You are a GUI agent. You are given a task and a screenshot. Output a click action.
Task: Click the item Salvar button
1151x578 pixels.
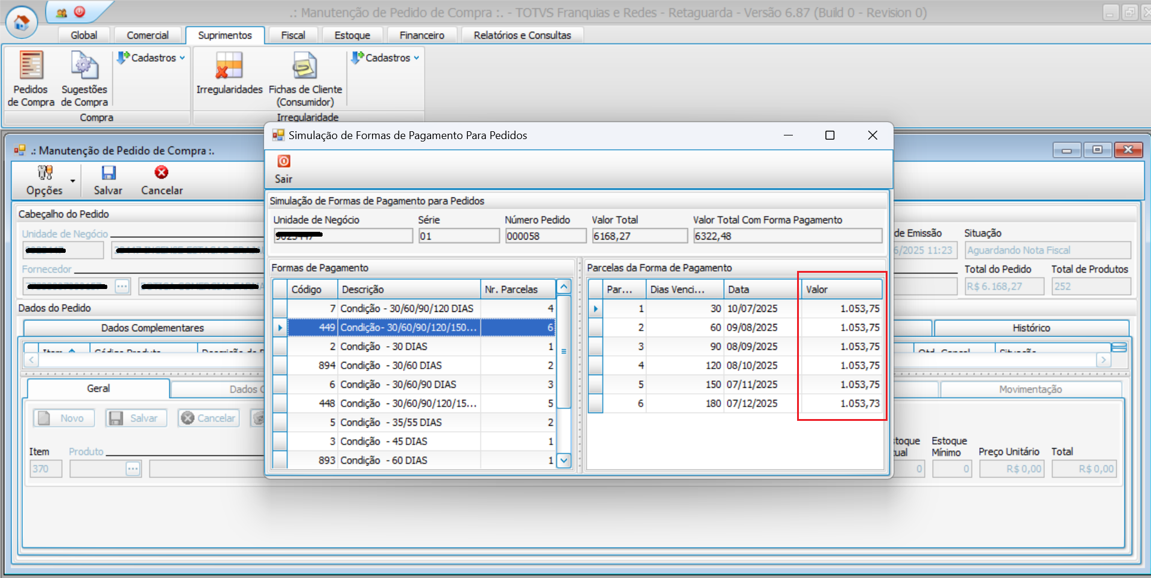tap(136, 418)
